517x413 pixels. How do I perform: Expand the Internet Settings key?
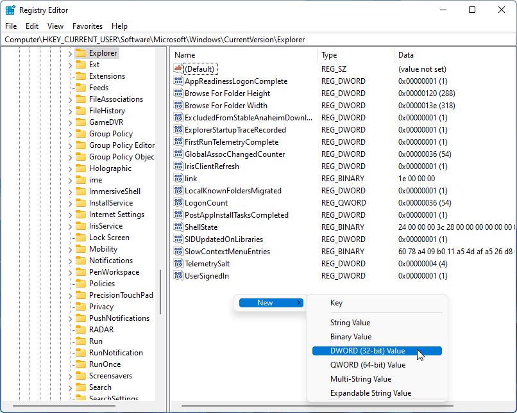[x=70, y=215]
